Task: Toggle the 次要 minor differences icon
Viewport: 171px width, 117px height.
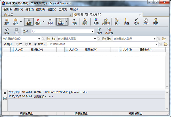Action: [74, 22]
